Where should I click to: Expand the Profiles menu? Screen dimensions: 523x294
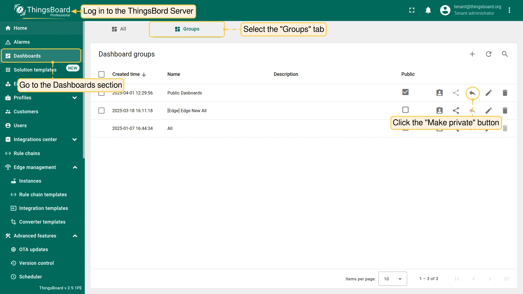pyautogui.click(x=74, y=98)
